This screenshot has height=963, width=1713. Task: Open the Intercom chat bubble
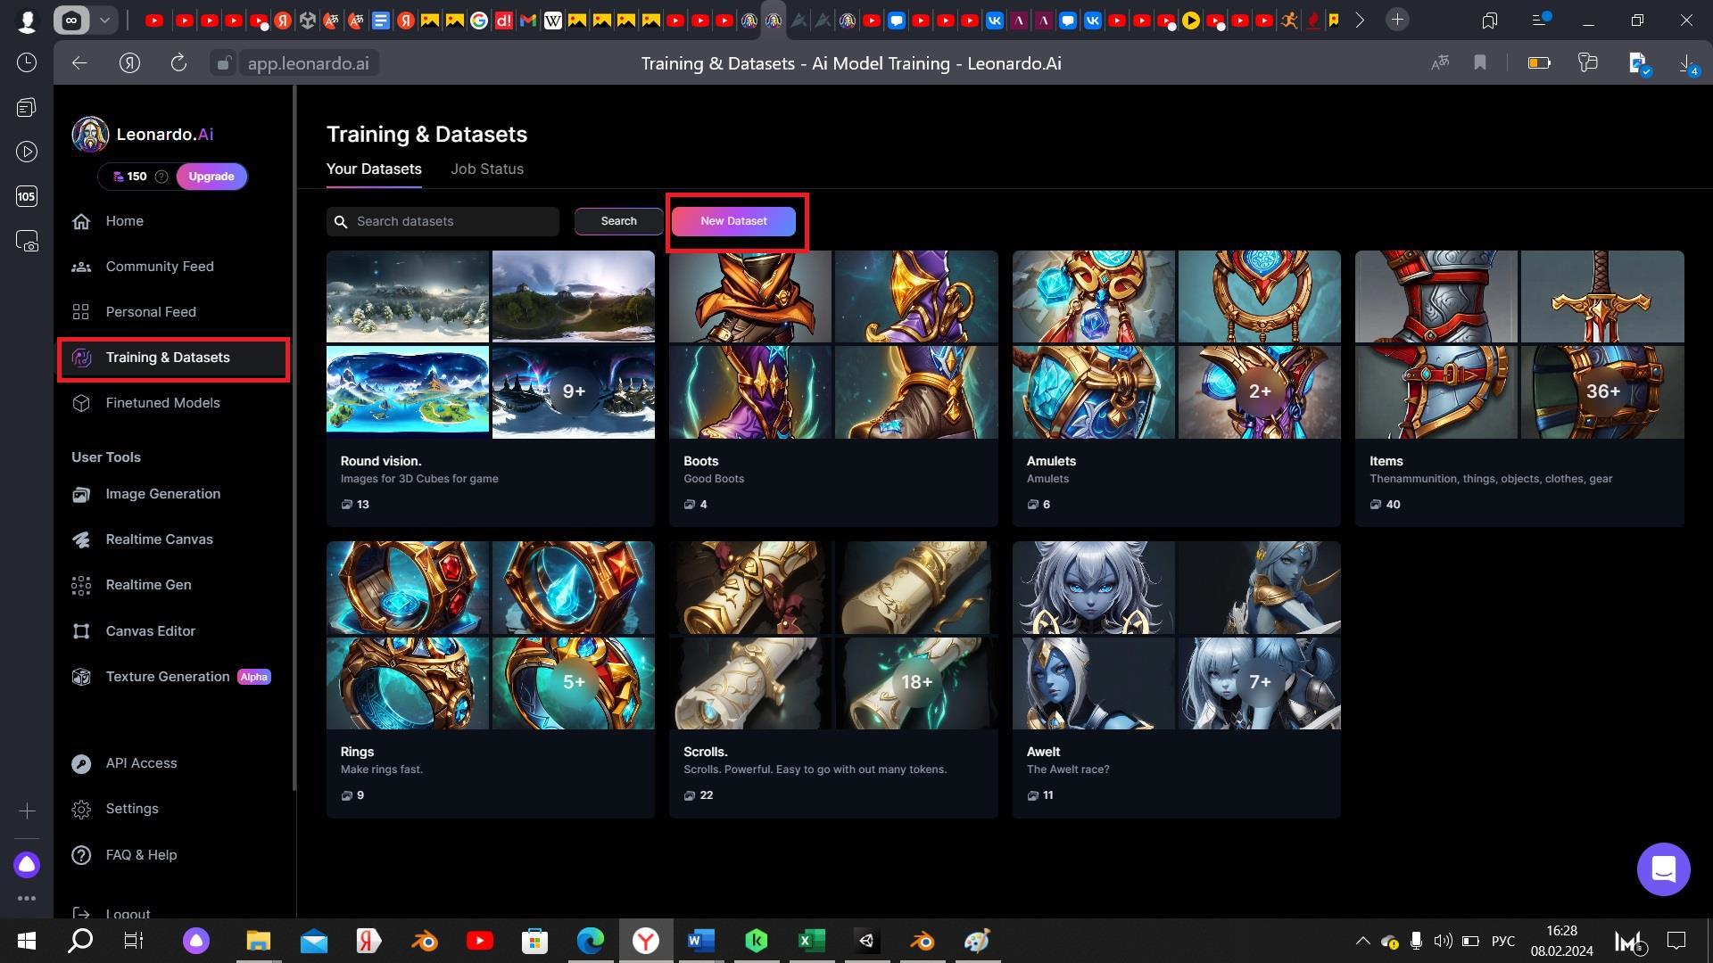(1663, 868)
